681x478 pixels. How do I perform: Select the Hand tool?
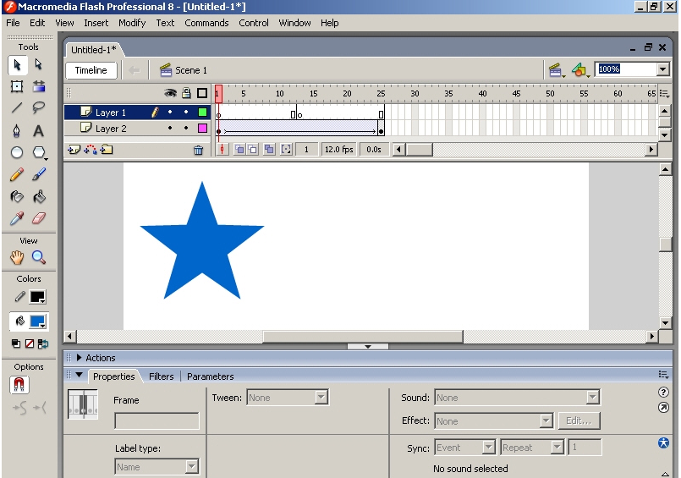[17, 258]
